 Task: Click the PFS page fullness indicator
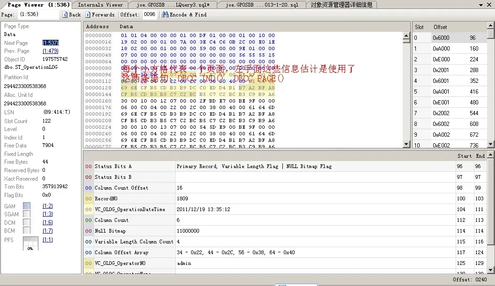click(x=30, y=243)
